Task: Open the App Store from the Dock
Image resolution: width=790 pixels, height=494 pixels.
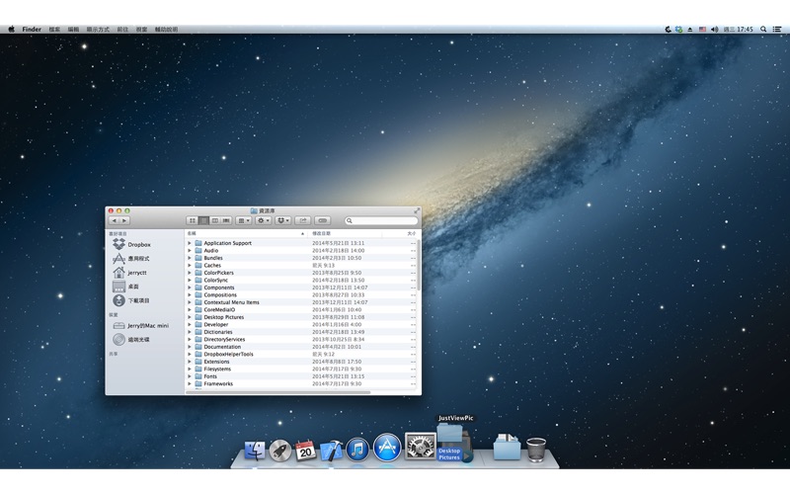Action: (x=387, y=448)
